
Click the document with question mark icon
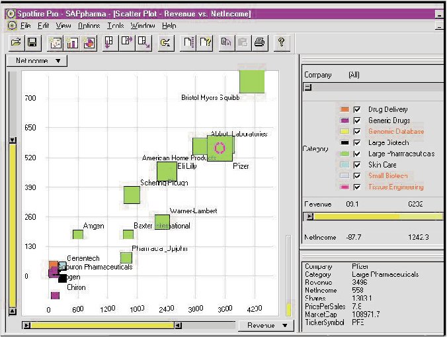click(x=205, y=43)
